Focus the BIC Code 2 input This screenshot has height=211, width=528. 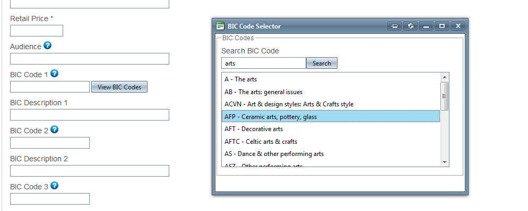(x=50, y=143)
